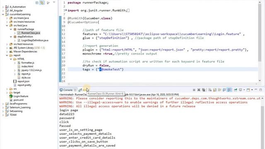The image size is (265, 149).
Task: Click Remove All Terminated Launches icon
Action: (x=203, y=90)
